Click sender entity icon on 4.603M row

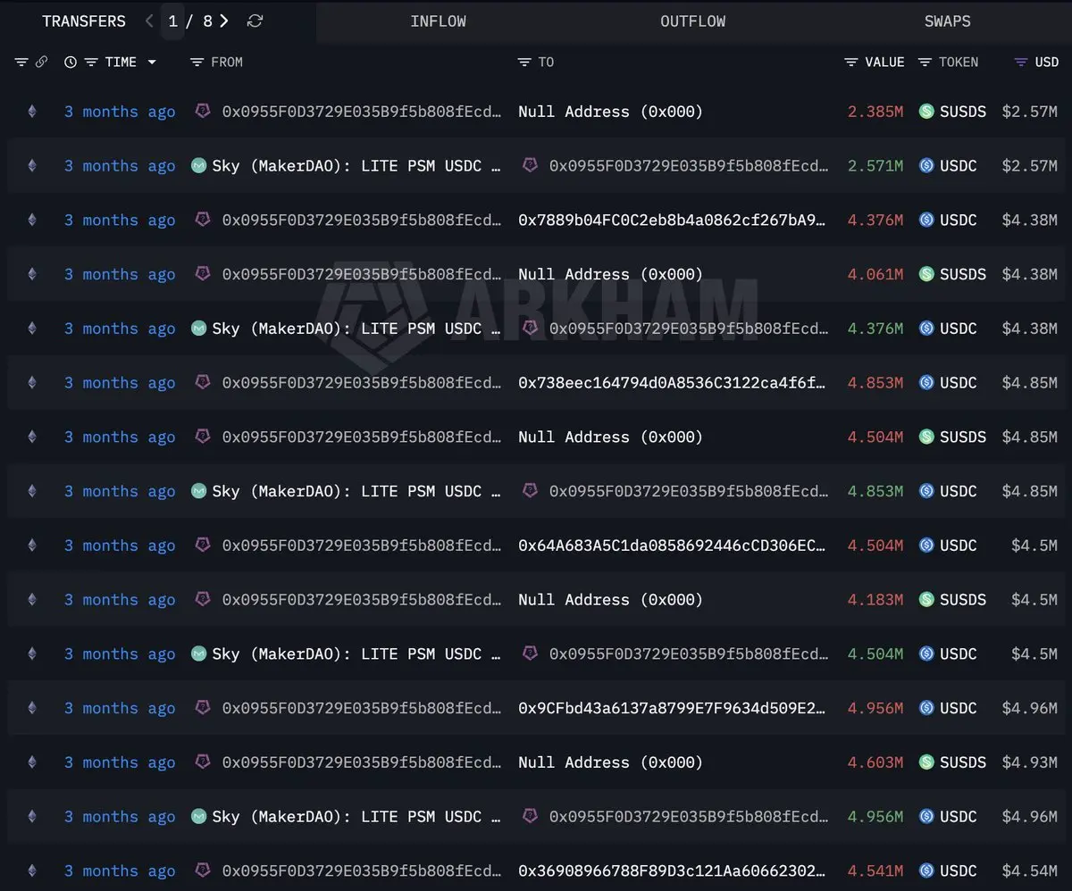click(203, 762)
